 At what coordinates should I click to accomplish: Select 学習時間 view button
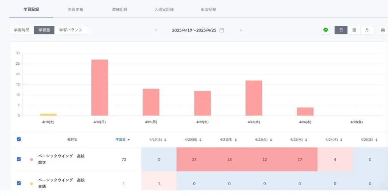(22, 30)
